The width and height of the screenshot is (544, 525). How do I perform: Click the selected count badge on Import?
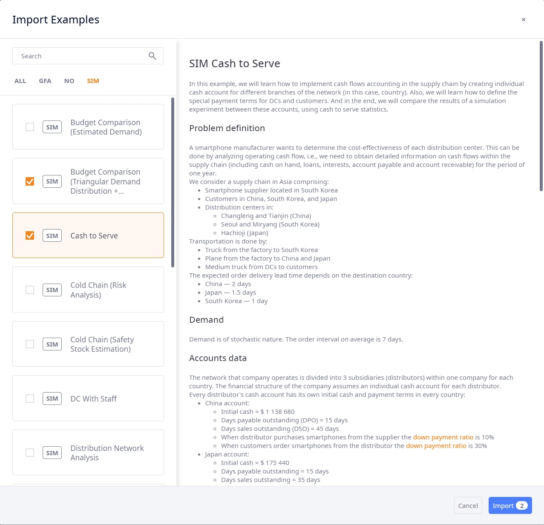pyautogui.click(x=522, y=505)
